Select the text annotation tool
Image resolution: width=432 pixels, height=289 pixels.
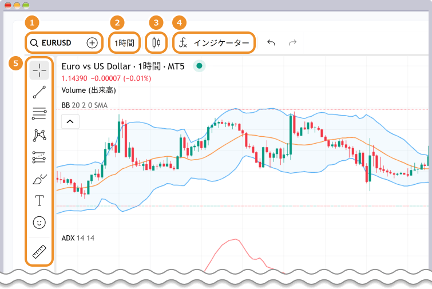click(39, 200)
